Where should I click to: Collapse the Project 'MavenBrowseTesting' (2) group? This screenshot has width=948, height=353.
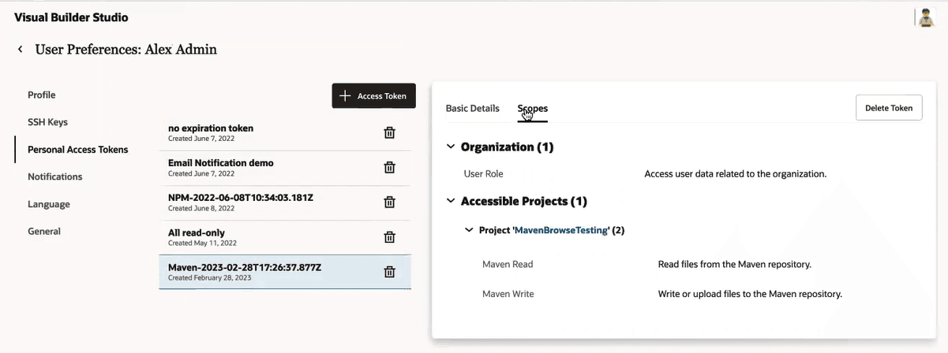click(x=470, y=230)
